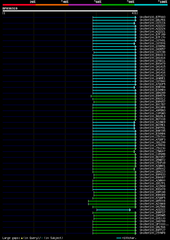170x240 pixels.
Task: Select the UniRef100_Q42566 label
Action: tap(152, 207)
